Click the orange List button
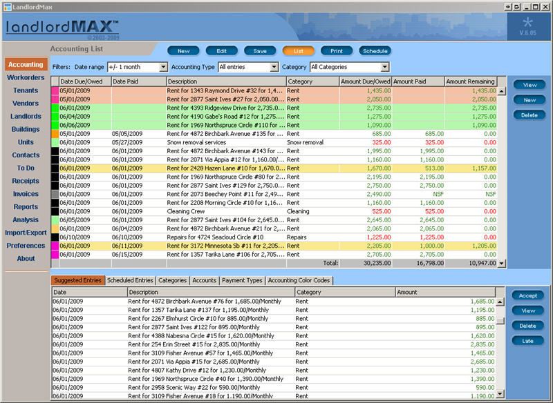The width and height of the screenshot is (553, 403). click(x=299, y=51)
